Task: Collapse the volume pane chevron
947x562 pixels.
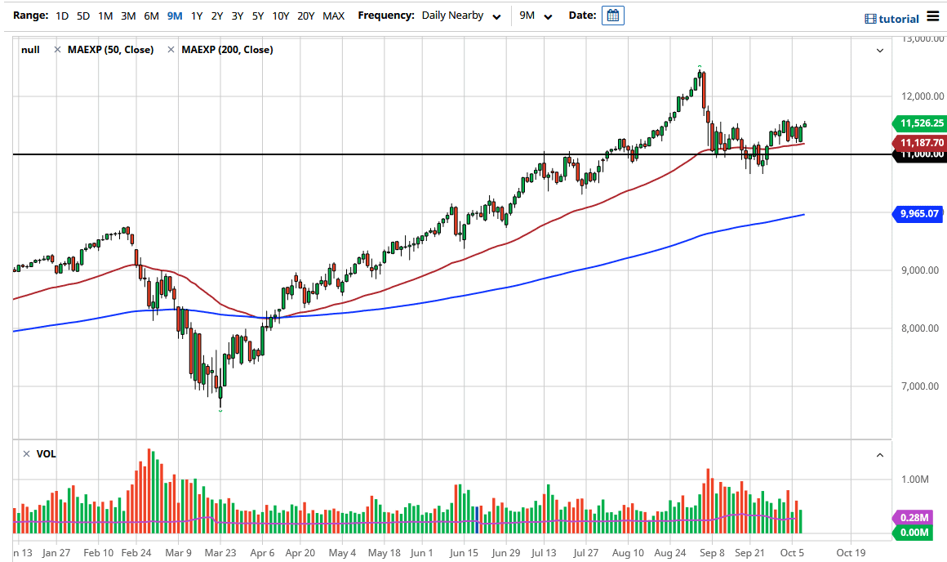Action: pyautogui.click(x=880, y=455)
